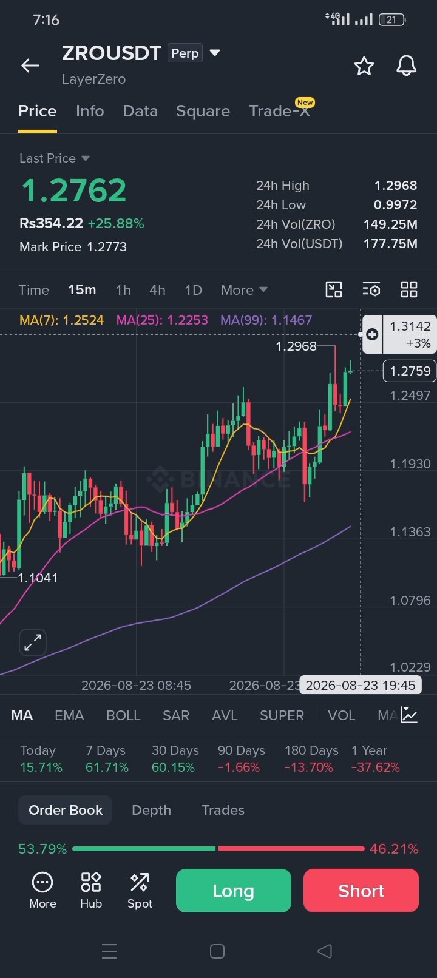The width and height of the screenshot is (437, 978).
Task: Tap the red Short button
Action: 361,891
